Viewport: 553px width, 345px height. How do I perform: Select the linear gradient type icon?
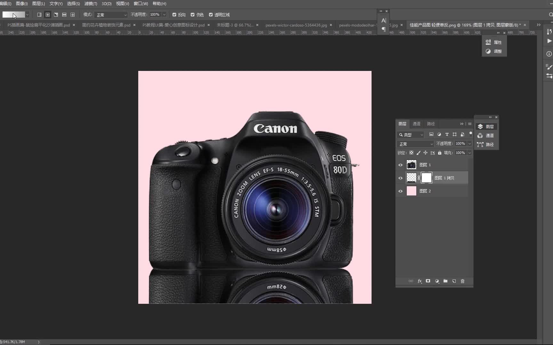39,15
